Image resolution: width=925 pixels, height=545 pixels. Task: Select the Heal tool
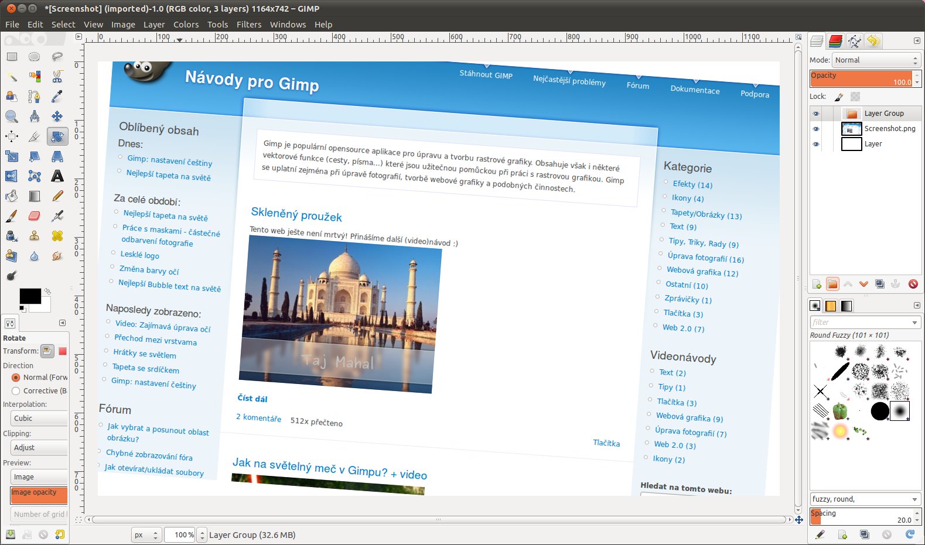tap(57, 236)
